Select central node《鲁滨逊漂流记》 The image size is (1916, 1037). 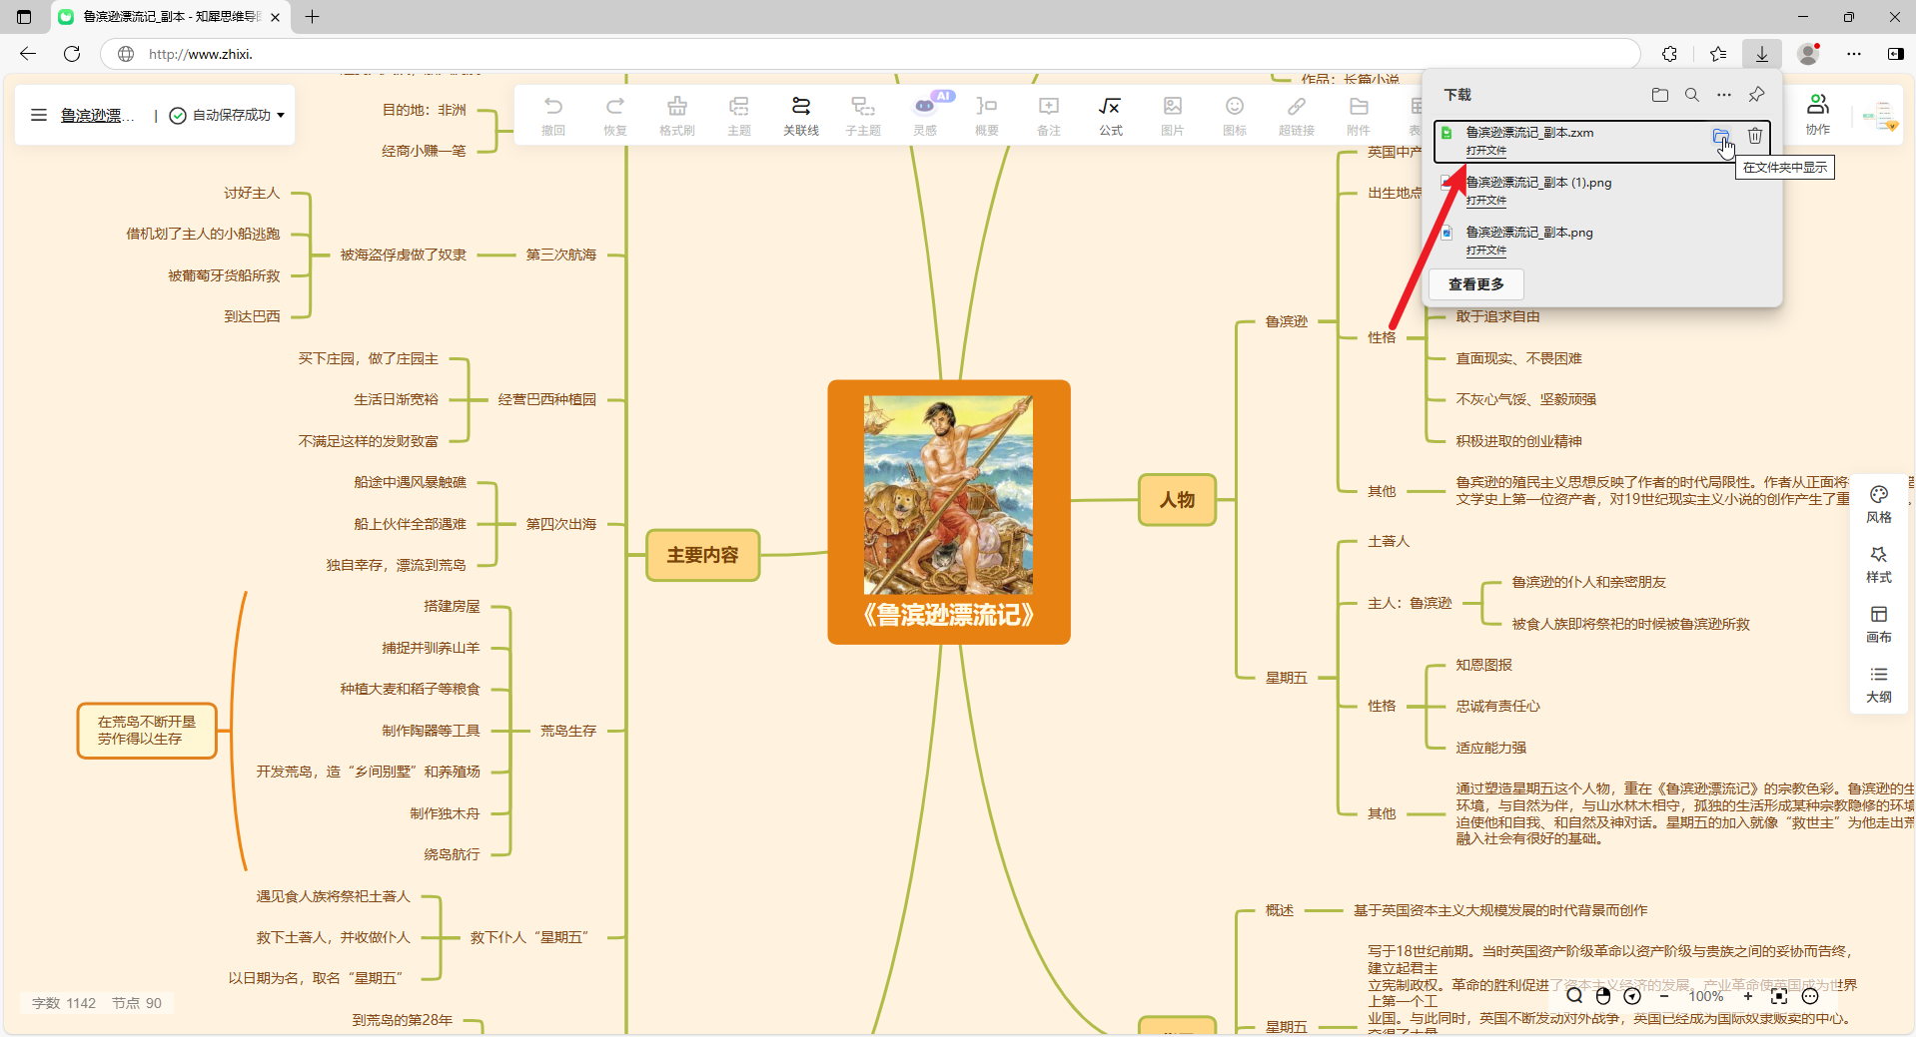(x=949, y=512)
